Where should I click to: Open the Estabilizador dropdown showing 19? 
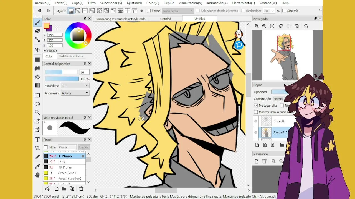(75, 86)
